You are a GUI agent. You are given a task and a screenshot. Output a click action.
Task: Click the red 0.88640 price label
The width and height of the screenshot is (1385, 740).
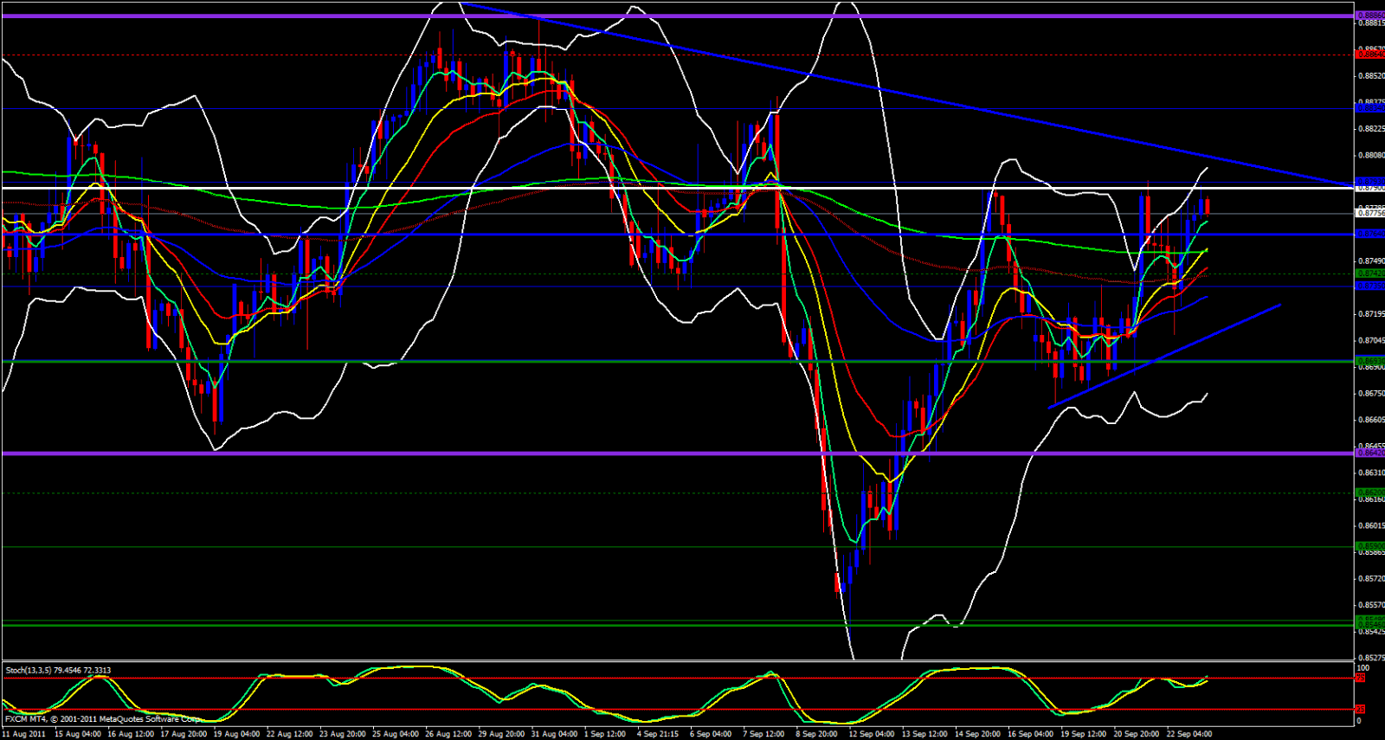1369,55
